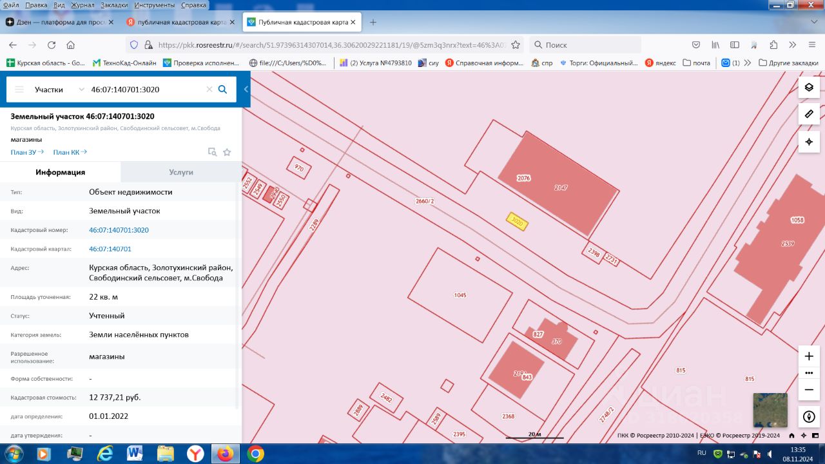Focus the cadastral number search field

(x=147, y=90)
